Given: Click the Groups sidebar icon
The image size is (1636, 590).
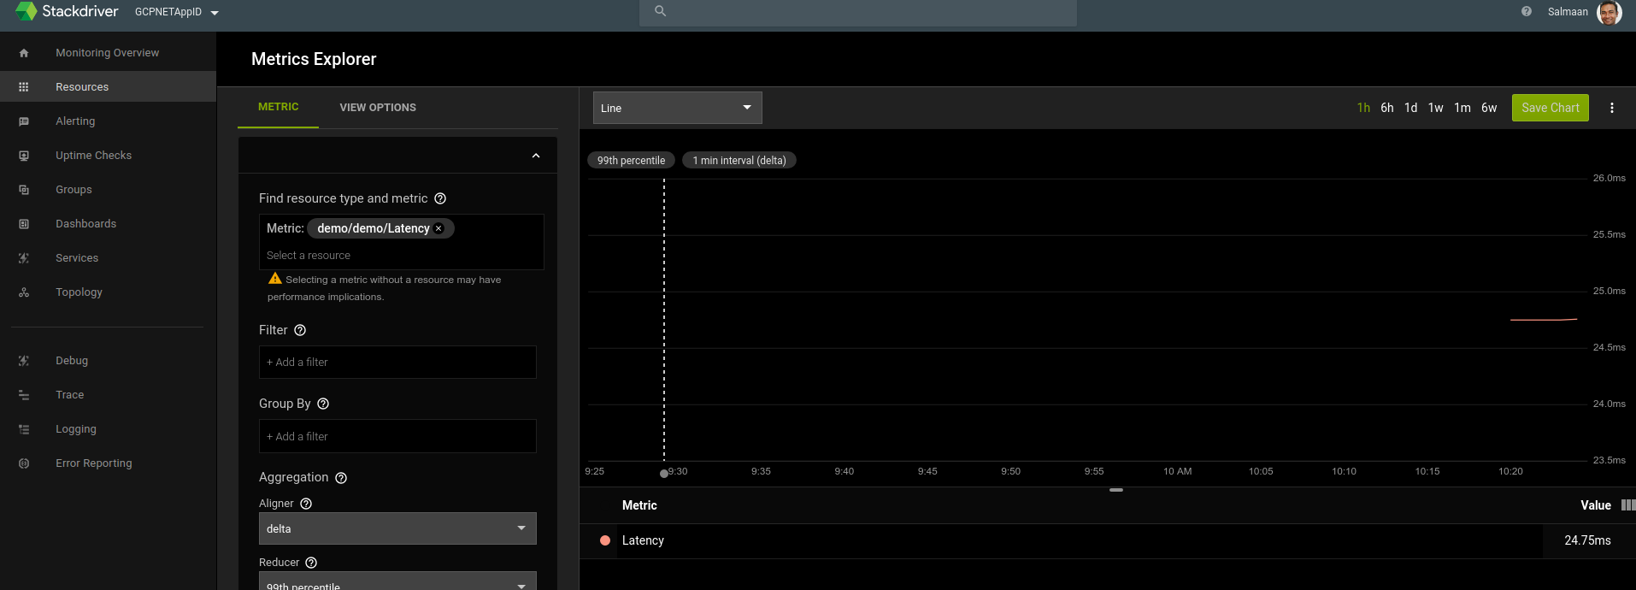Looking at the screenshot, I should coord(24,190).
